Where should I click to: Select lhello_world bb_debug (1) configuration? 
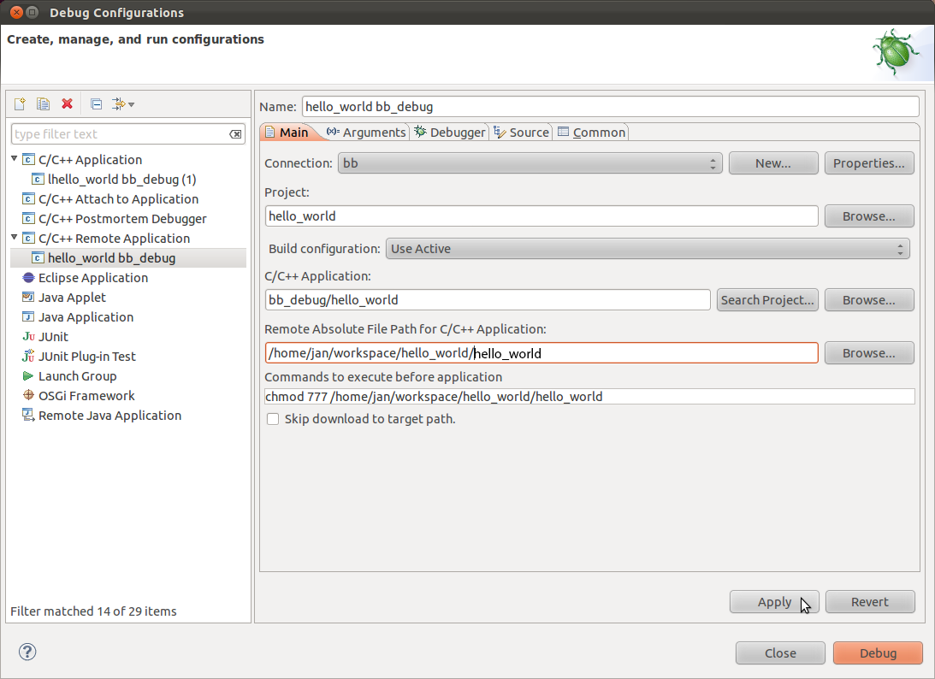[x=121, y=179]
